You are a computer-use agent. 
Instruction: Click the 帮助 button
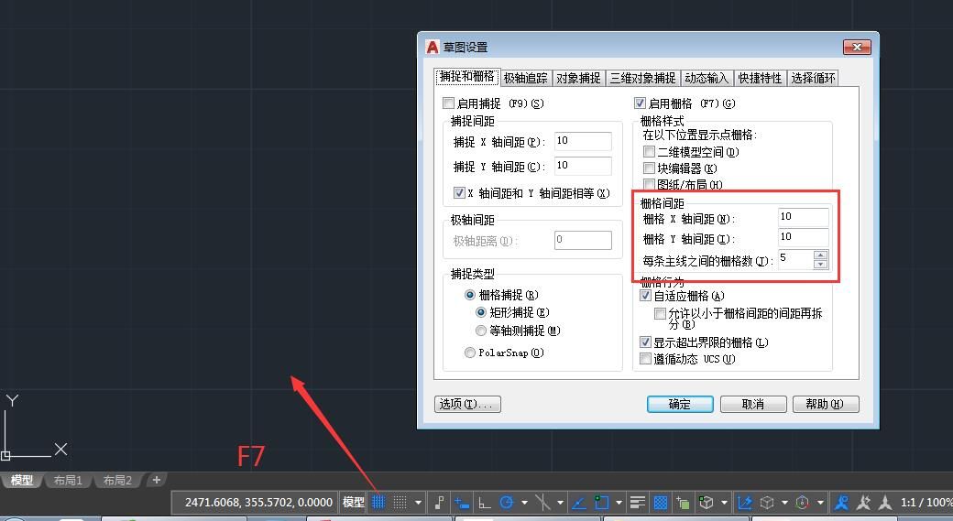click(x=826, y=404)
